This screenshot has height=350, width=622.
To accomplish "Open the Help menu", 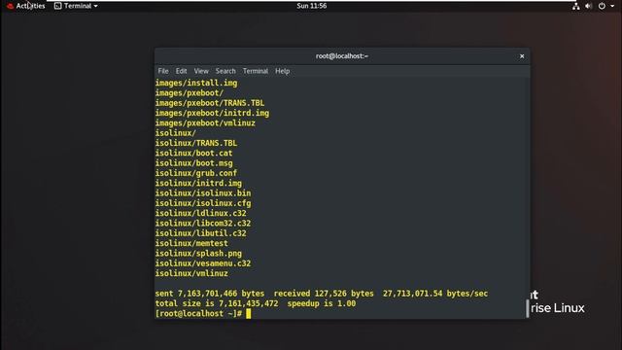I will click(283, 71).
